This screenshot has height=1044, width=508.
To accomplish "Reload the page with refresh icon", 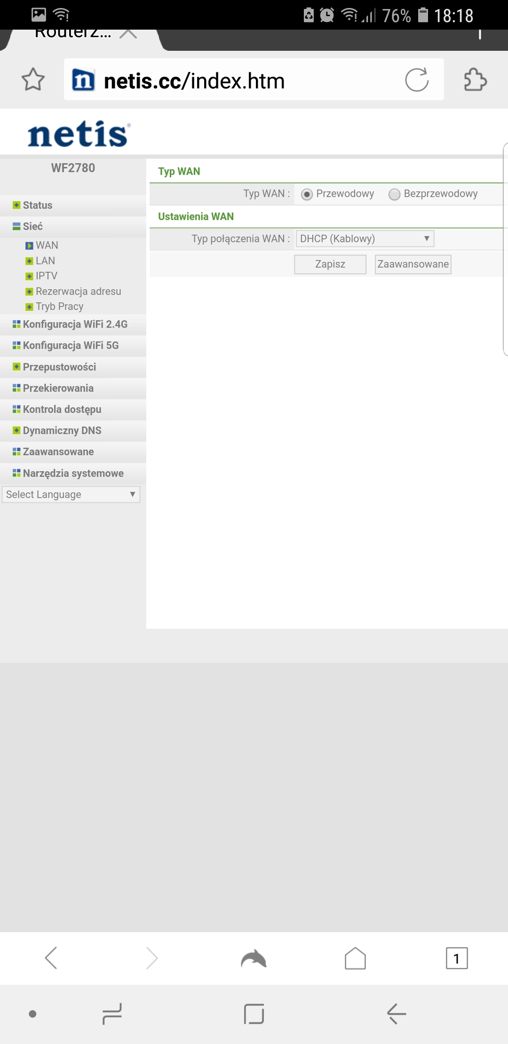I will [417, 79].
